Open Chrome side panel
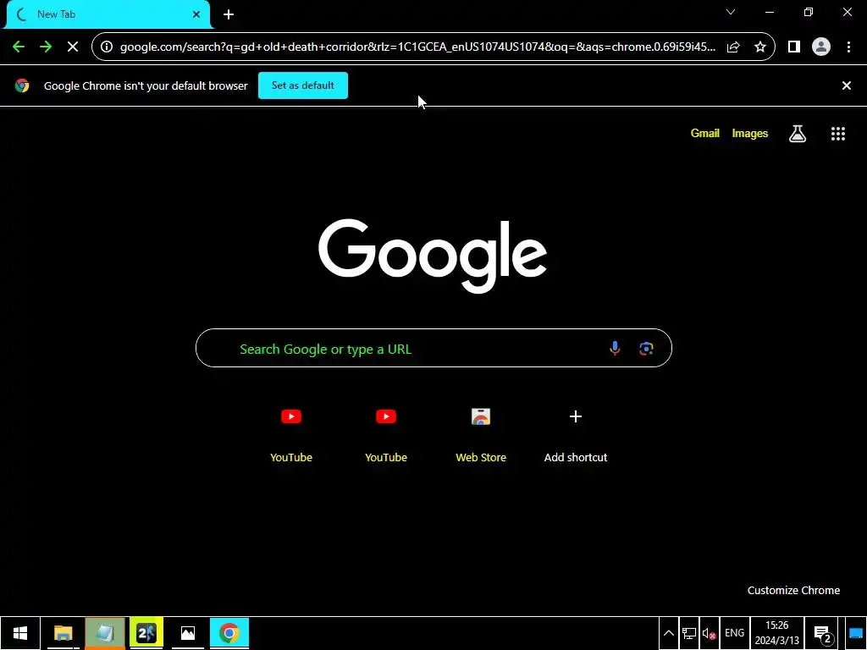 794,47
